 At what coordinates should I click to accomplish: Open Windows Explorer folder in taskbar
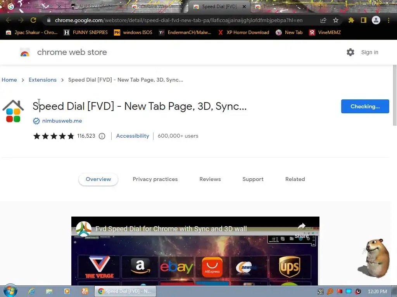pyautogui.click(x=49, y=291)
